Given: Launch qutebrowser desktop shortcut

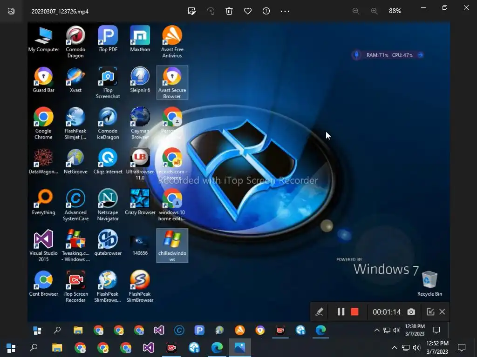Looking at the screenshot, I should [108, 243].
